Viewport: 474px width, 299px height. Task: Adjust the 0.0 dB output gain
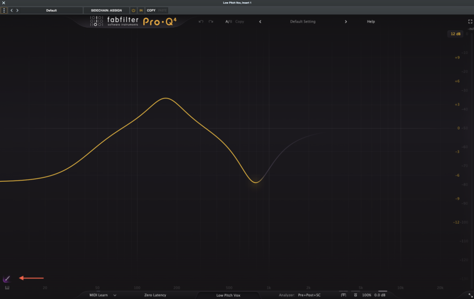pos(380,295)
